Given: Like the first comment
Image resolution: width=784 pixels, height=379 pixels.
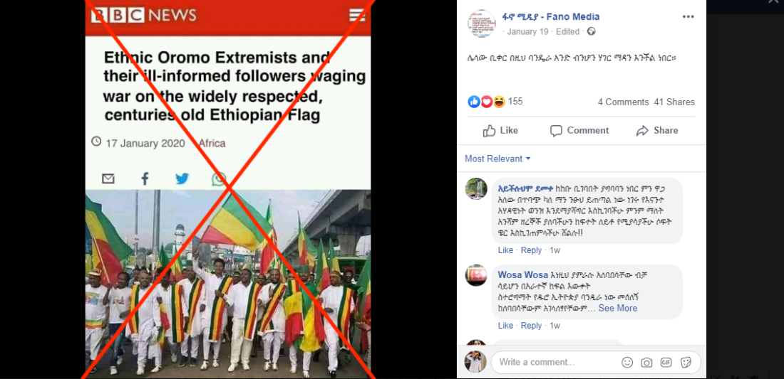Looking at the screenshot, I should 505,250.
